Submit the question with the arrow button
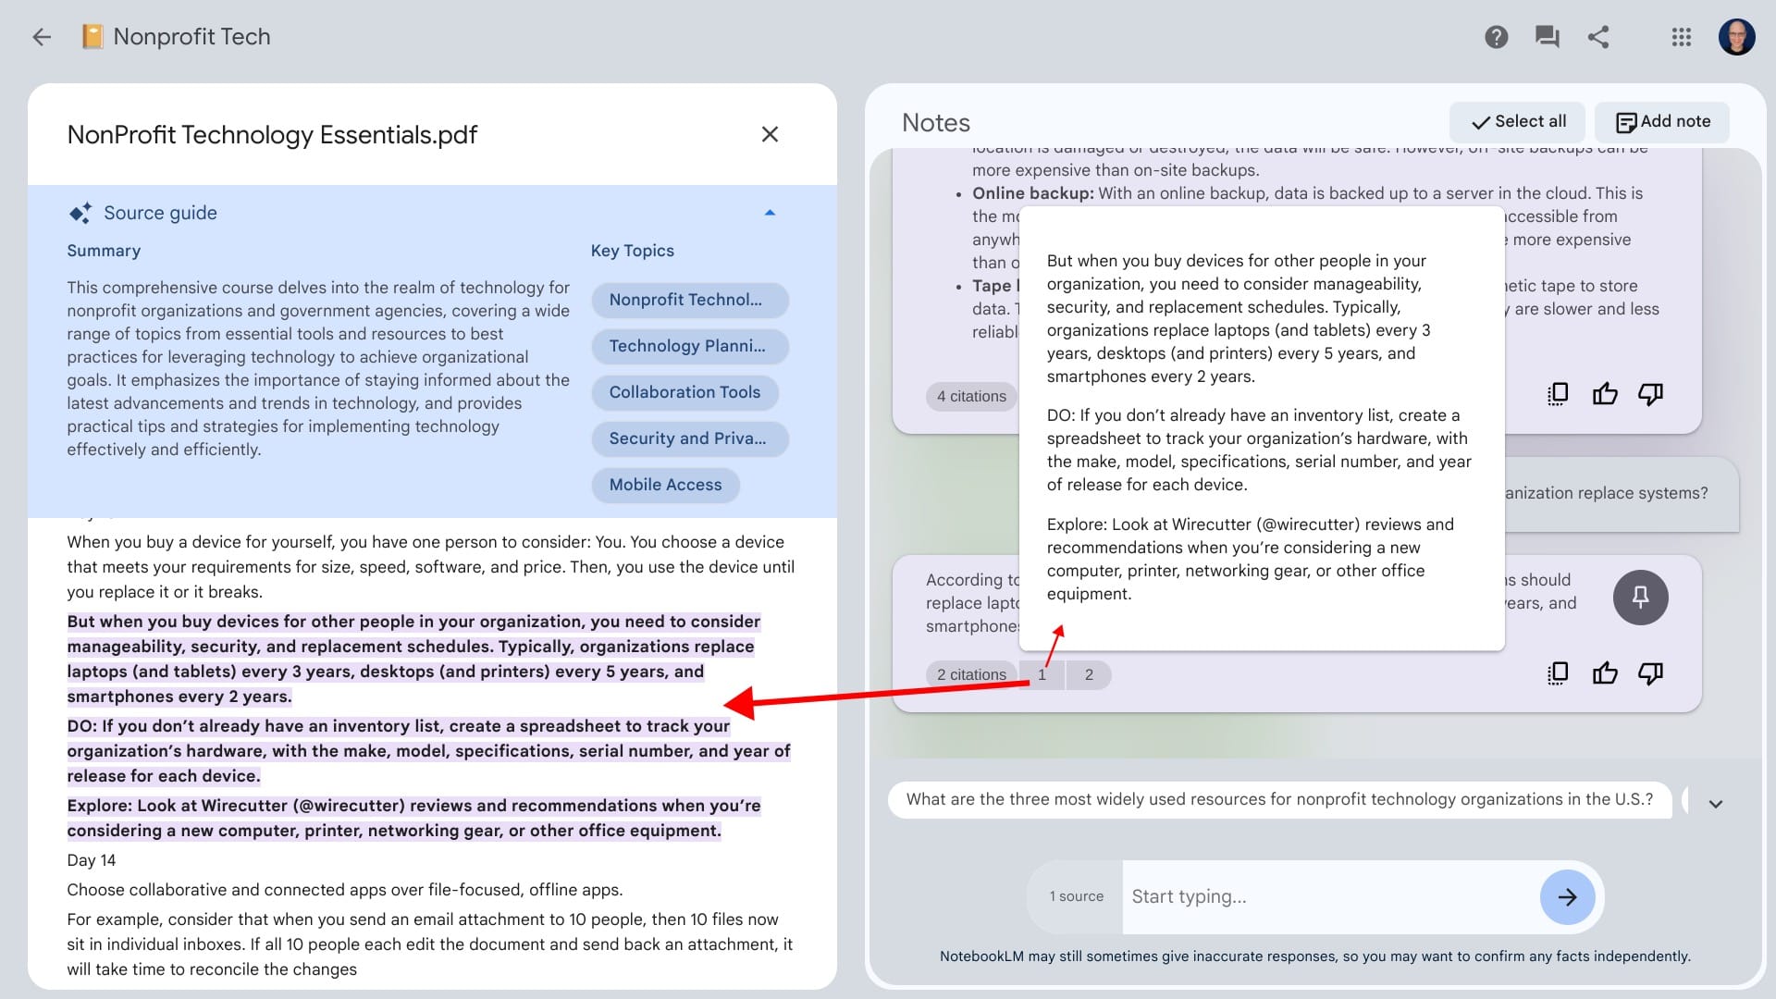The width and height of the screenshot is (1776, 999). 1567,896
